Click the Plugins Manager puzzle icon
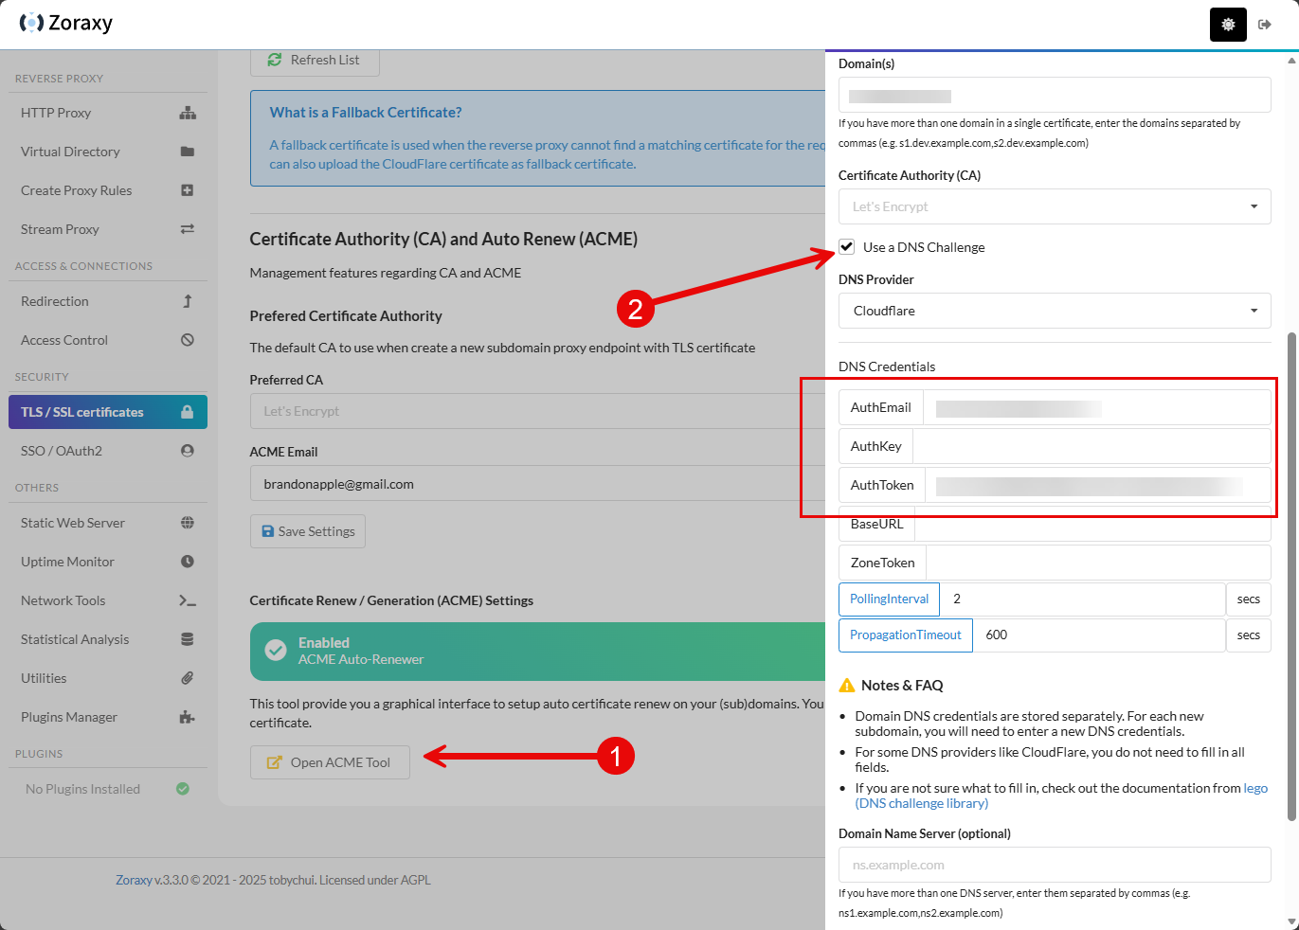The height and width of the screenshot is (930, 1299). click(188, 717)
